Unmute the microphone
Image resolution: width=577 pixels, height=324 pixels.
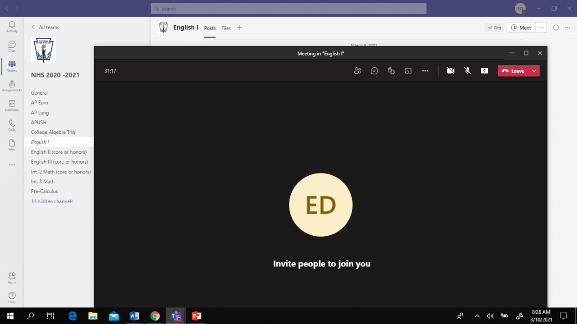tap(468, 71)
